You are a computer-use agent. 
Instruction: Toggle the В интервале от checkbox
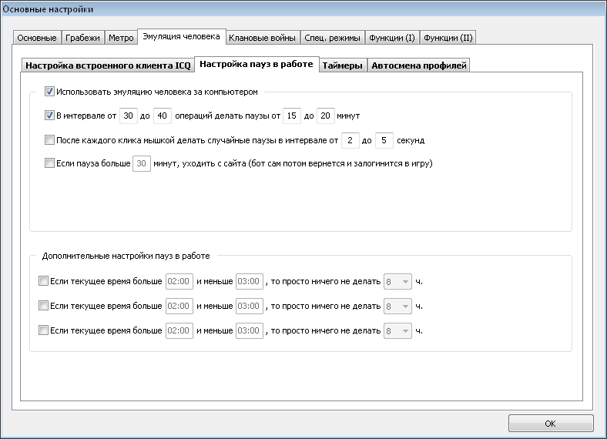[x=49, y=116]
